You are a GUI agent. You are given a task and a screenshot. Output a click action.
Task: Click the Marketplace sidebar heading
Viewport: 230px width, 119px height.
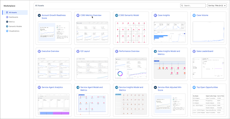point(9,6)
